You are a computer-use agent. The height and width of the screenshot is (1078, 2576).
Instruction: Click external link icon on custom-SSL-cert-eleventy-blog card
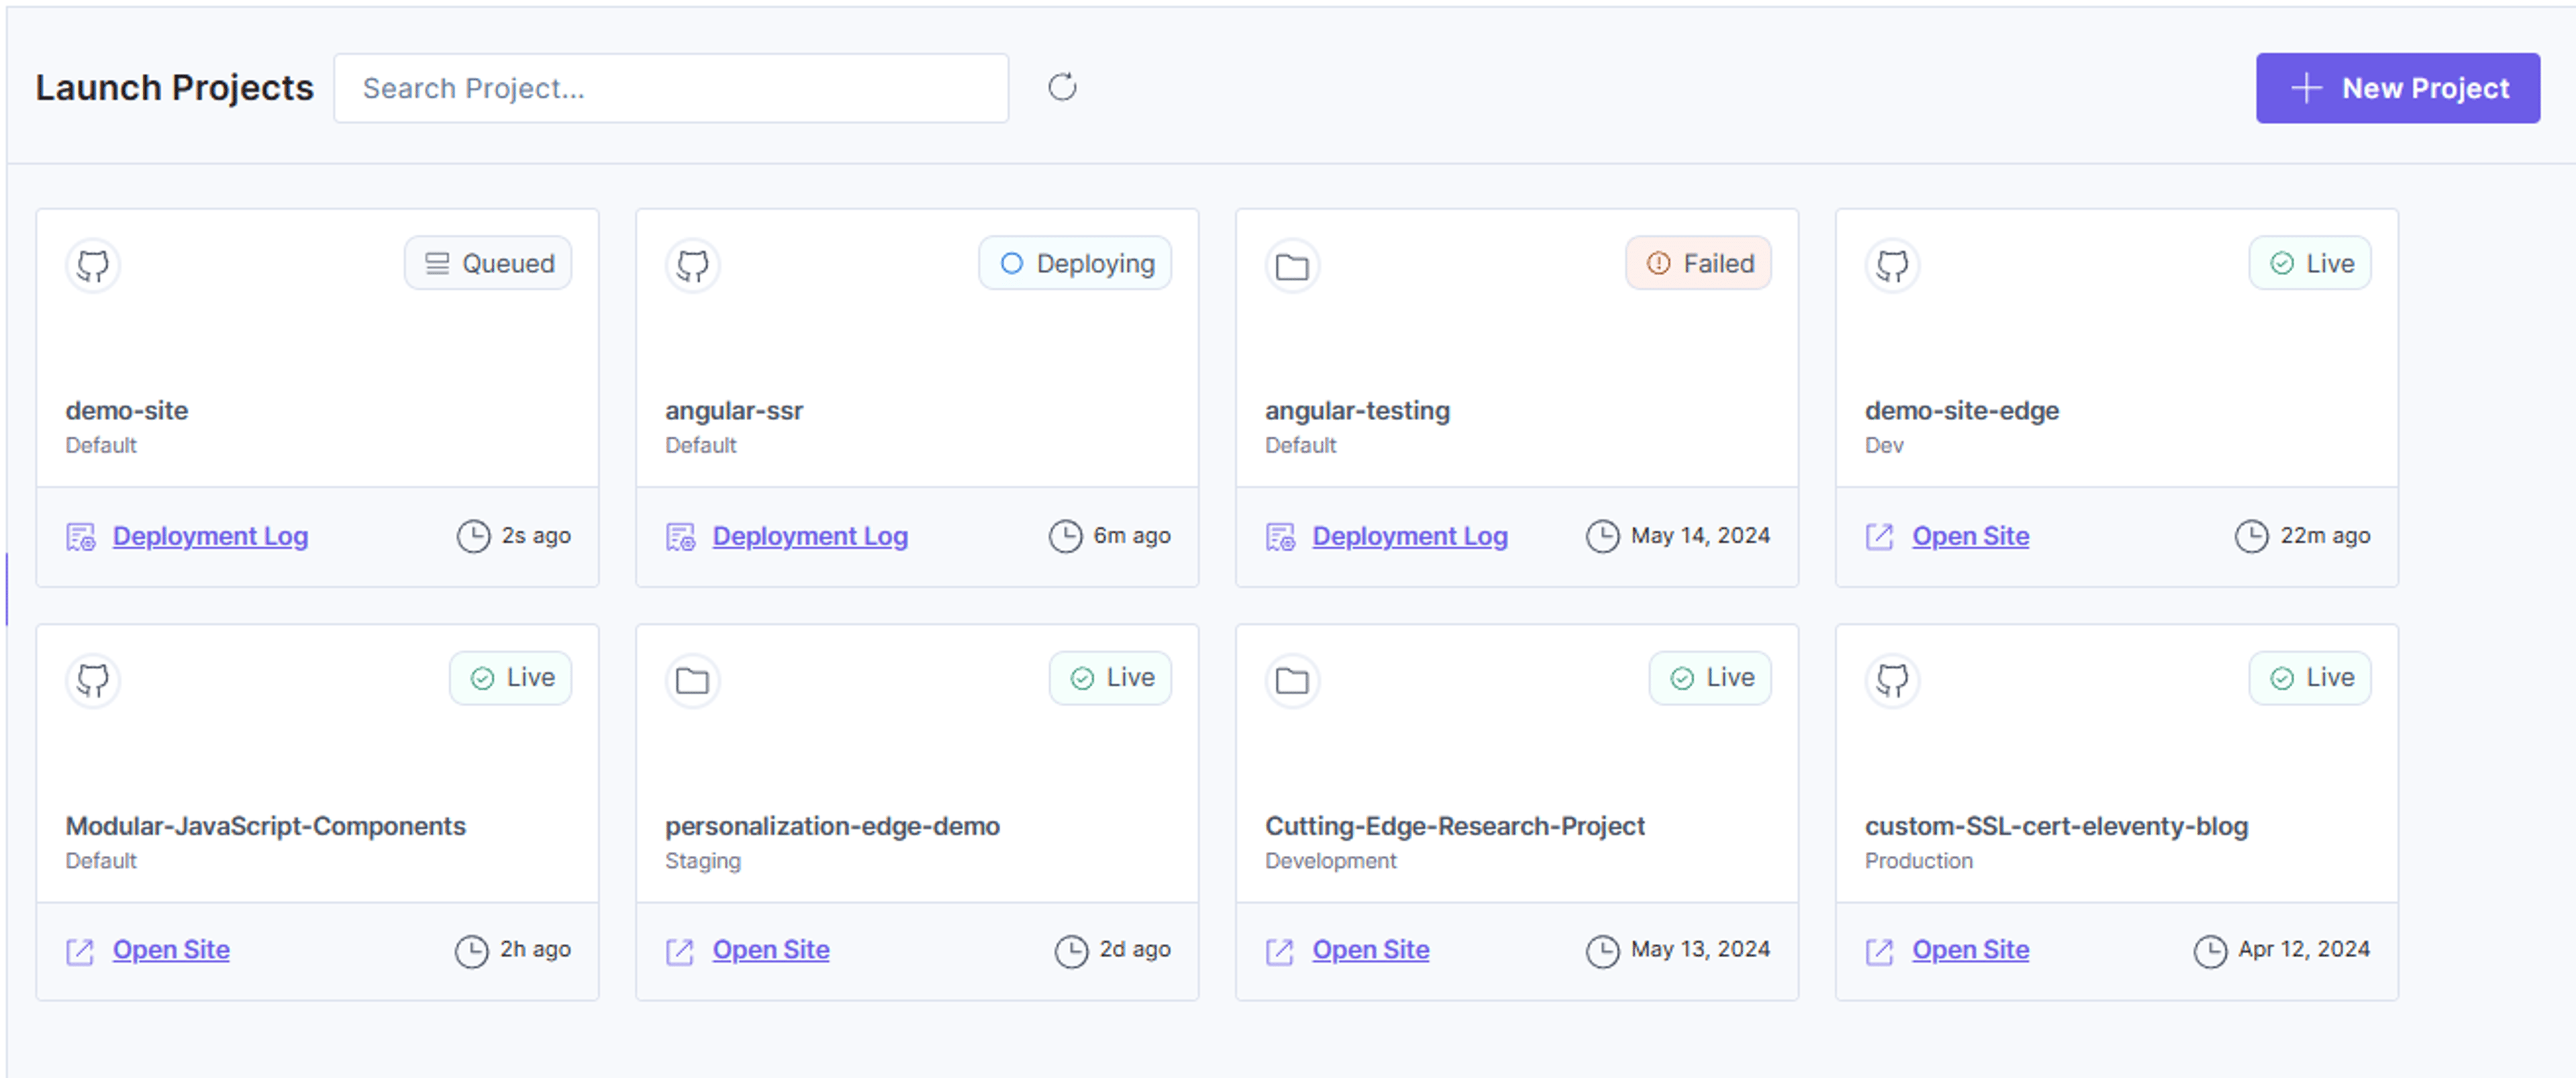pyautogui.click(x=1880, y=952)
